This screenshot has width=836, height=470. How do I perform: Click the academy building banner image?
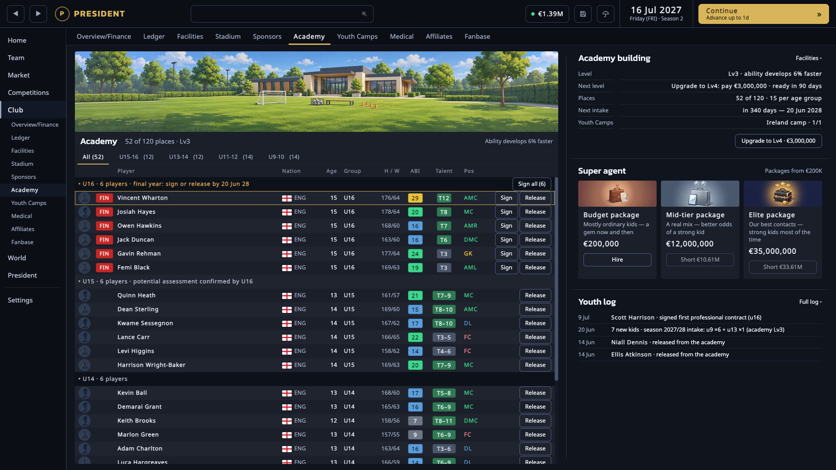point(317,91)
